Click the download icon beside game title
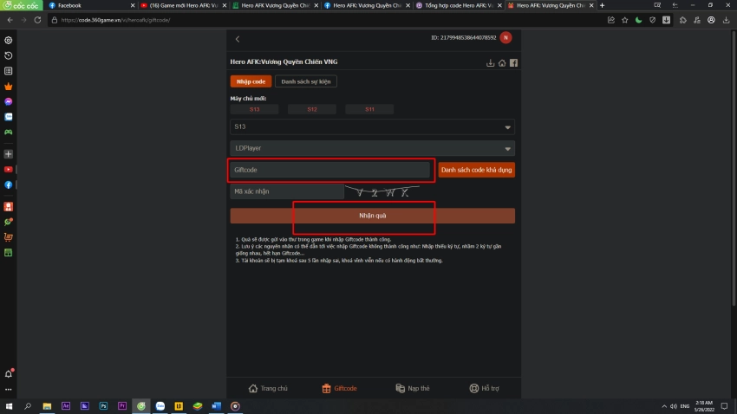The image size is (737, 414). point(490,63)
